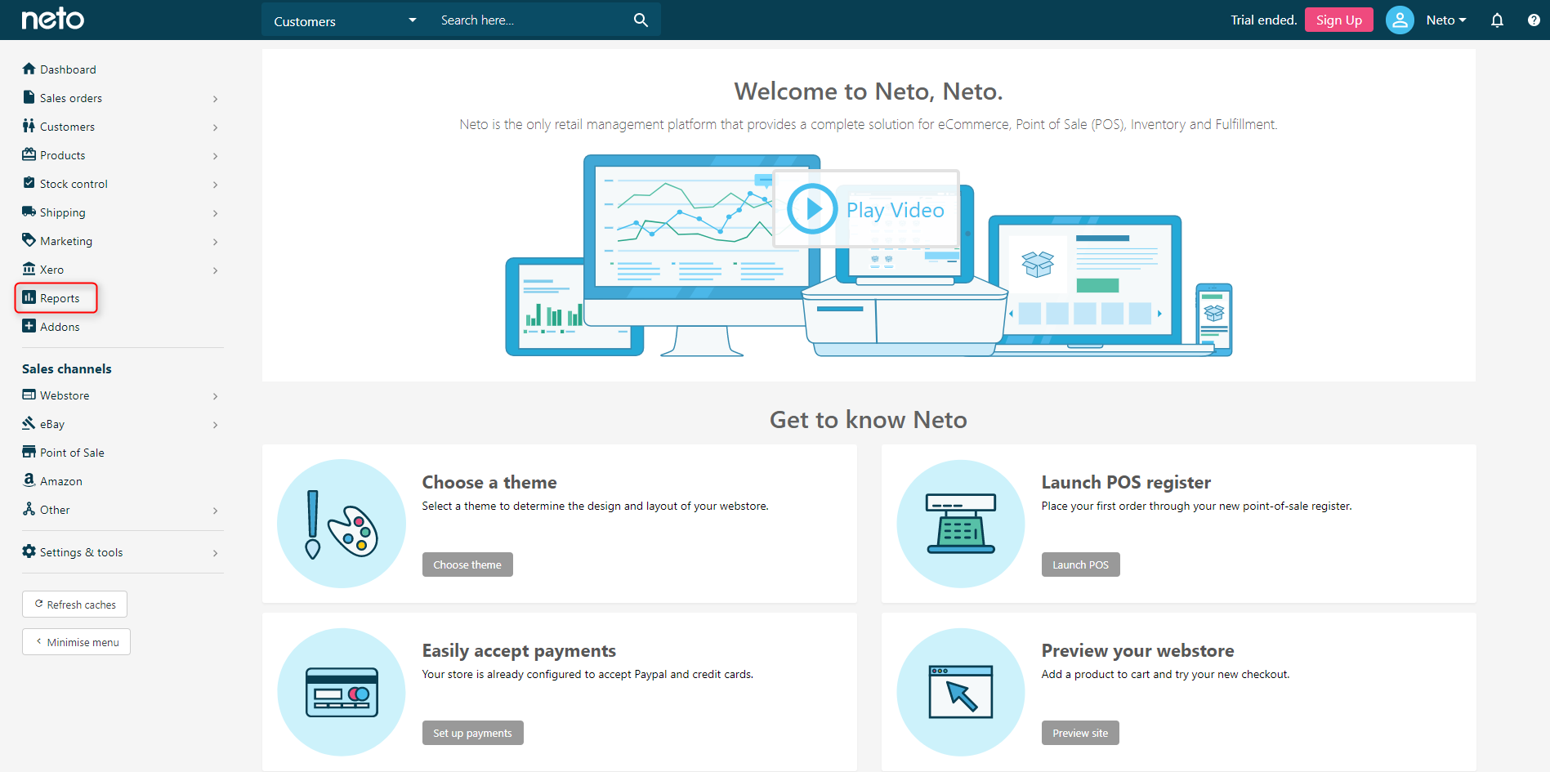Click the Choose theme button
The height and width of the screenshot is (772, 1550).
pyautogui.click(x=467, y=564)
